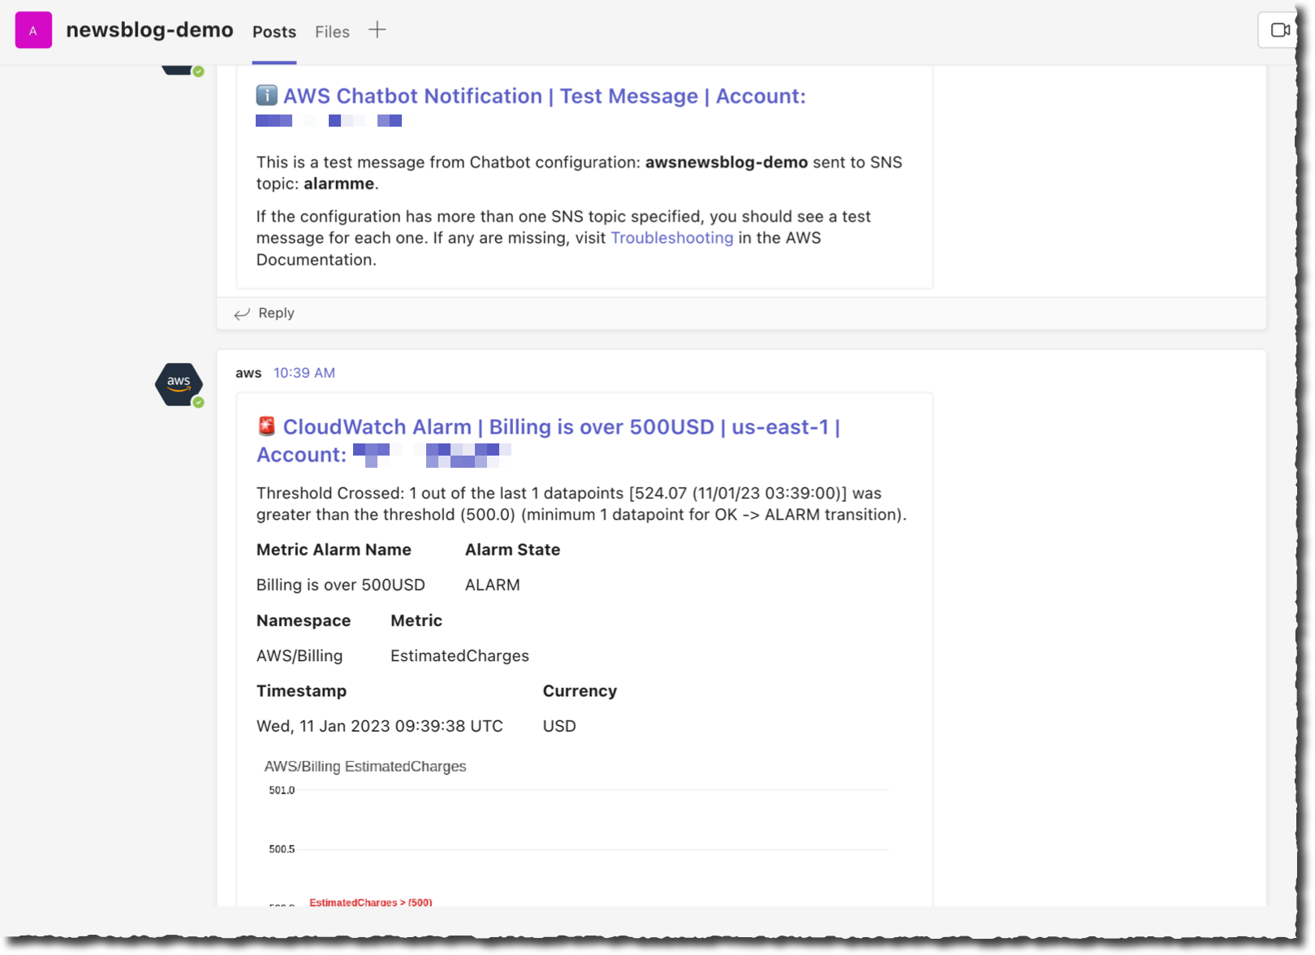The width and height of the screenshot is (1315, 955).
Task: Start a video meeting from the channel header
Action: point(1281,29)
